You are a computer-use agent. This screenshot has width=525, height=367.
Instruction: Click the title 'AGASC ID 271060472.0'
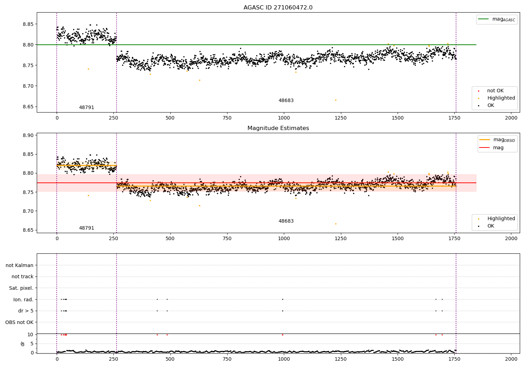(278, 8)
